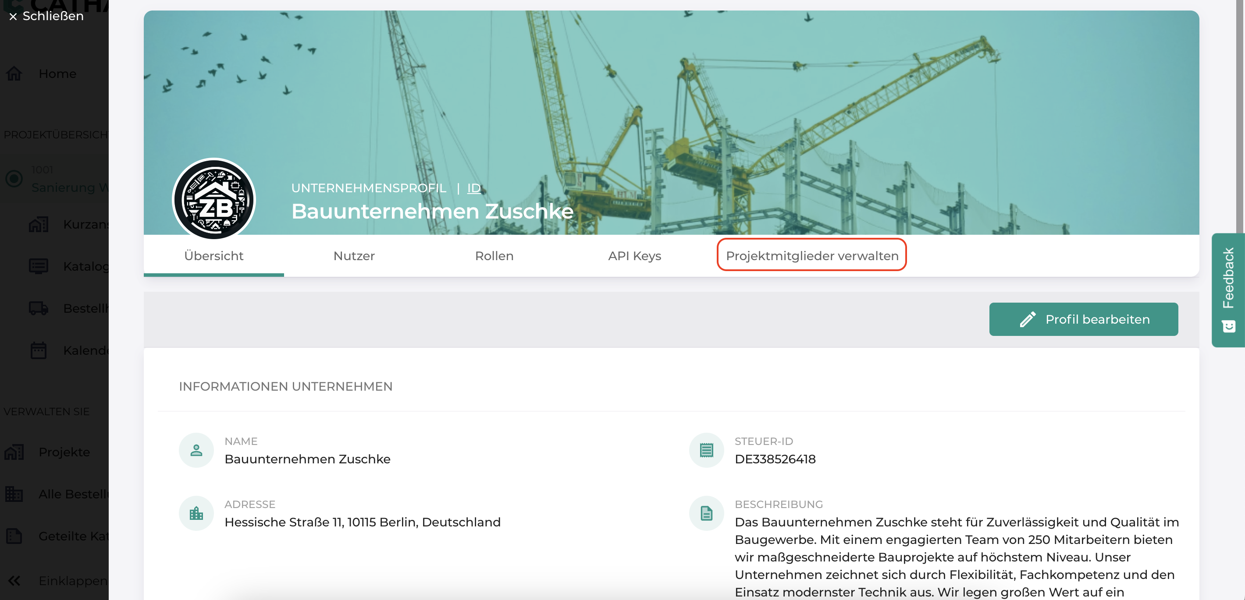Select the company name Bauunternehmen Zuschke value

pos(307,459)
